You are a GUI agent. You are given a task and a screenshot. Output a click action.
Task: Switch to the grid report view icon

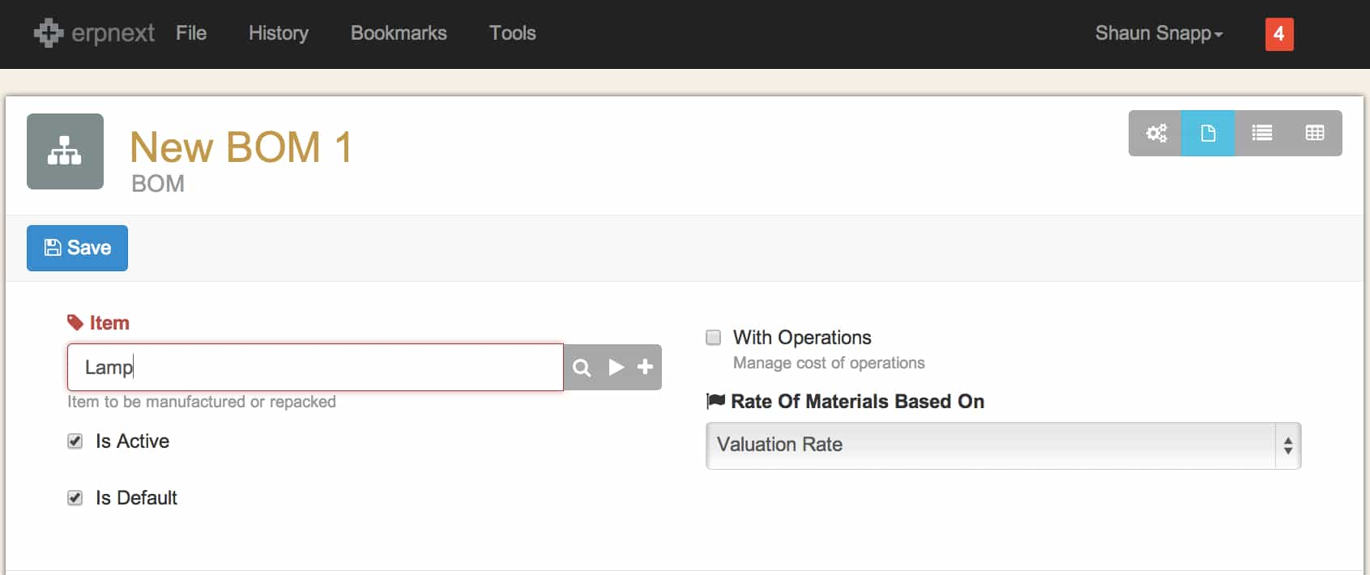1315,133
